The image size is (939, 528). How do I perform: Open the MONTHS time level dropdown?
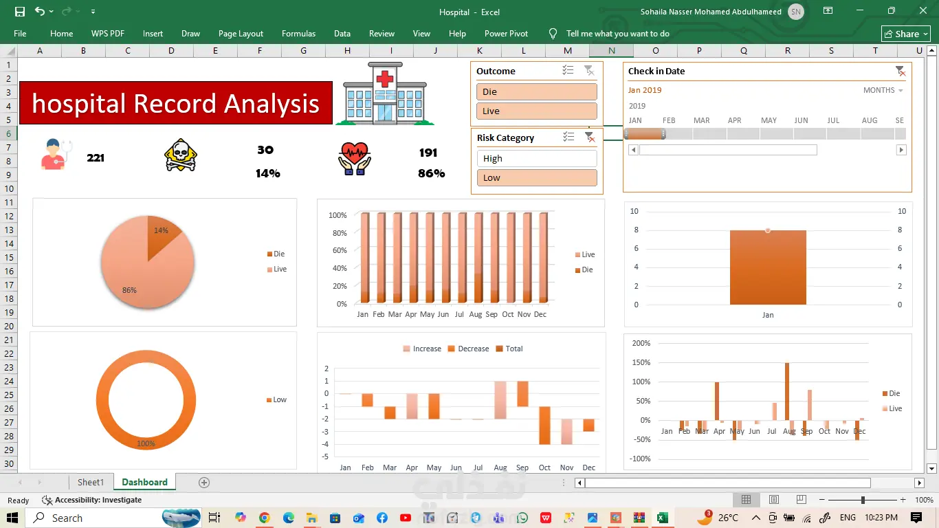883,90
